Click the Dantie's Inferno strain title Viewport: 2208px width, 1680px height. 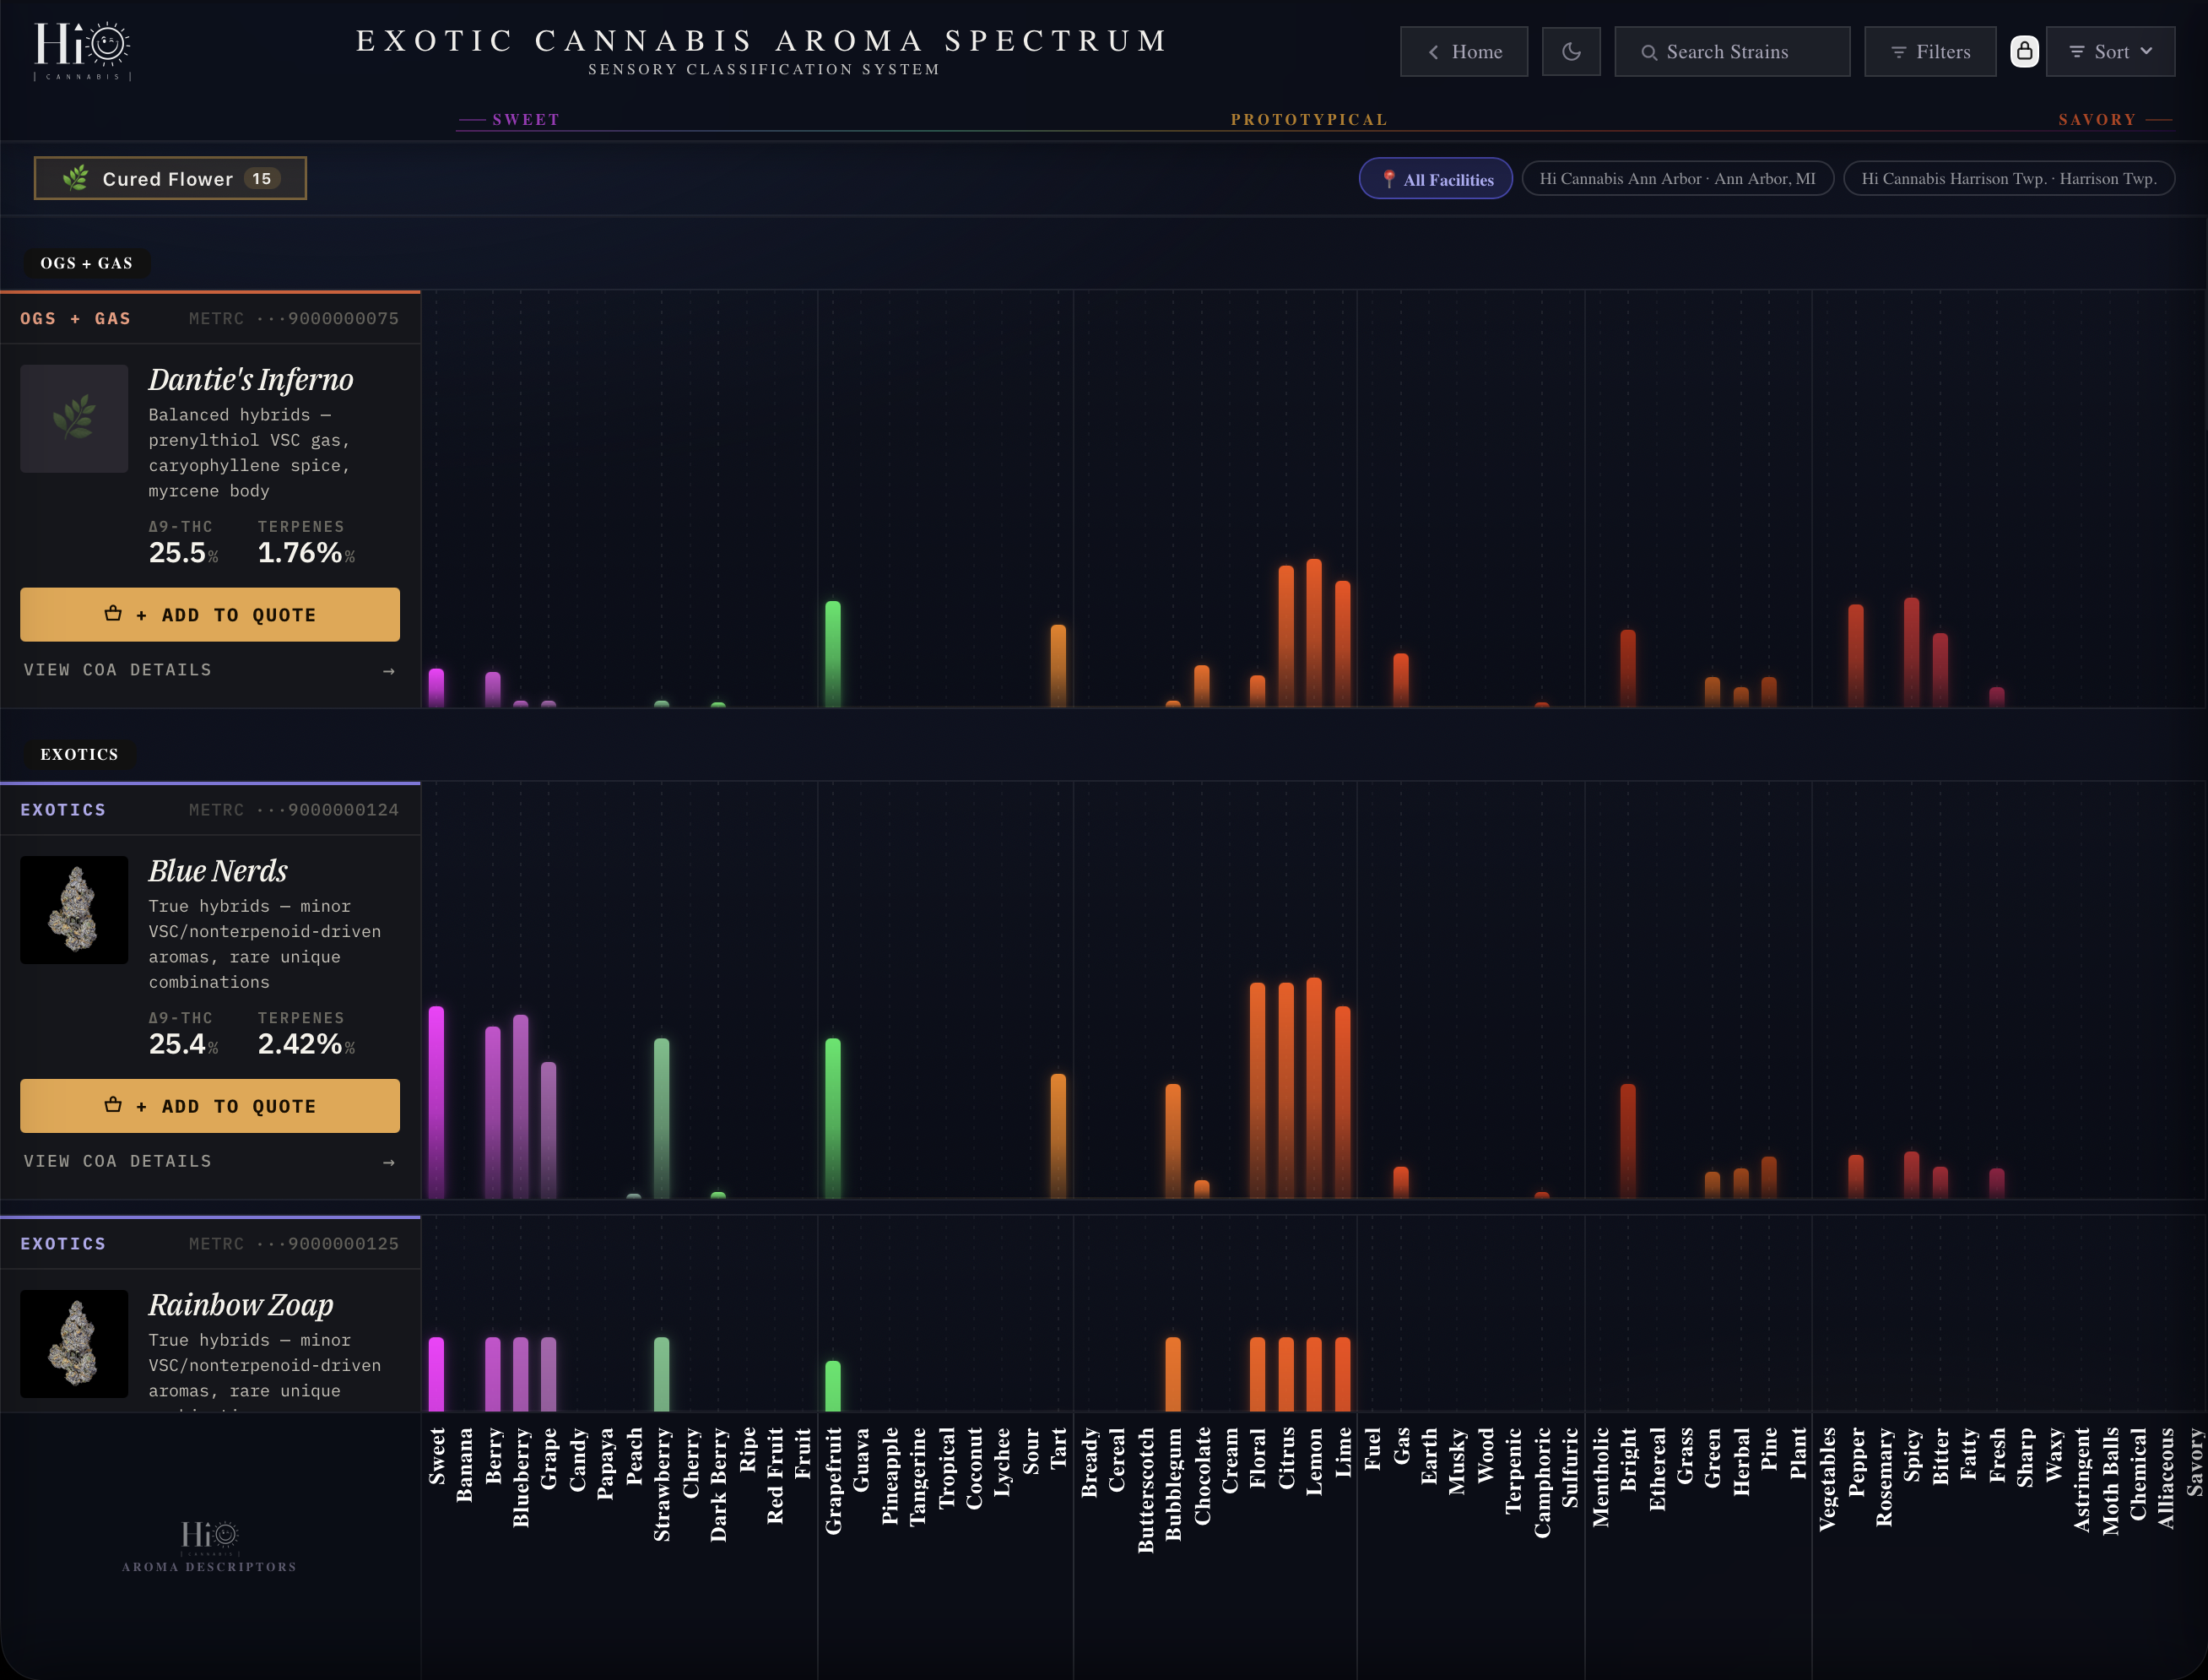(251, 380)
